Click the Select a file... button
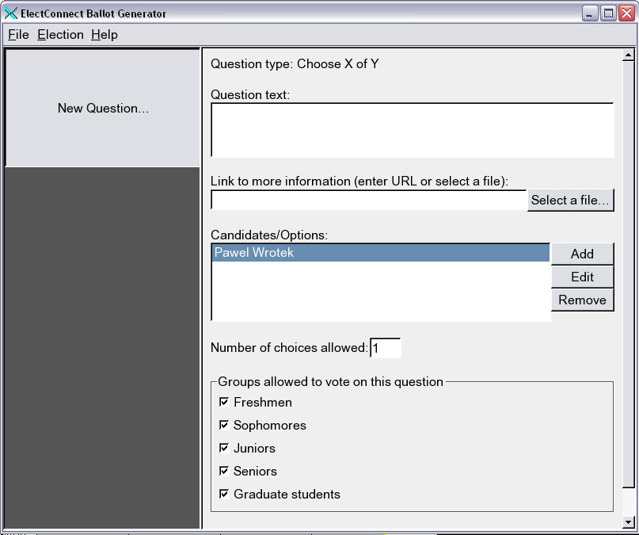Viewport: 639px width, 535px height. coord(570,201)
